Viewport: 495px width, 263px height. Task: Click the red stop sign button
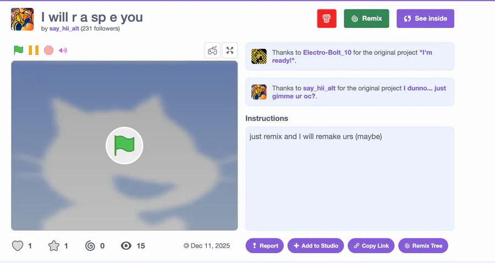[48, 50]
